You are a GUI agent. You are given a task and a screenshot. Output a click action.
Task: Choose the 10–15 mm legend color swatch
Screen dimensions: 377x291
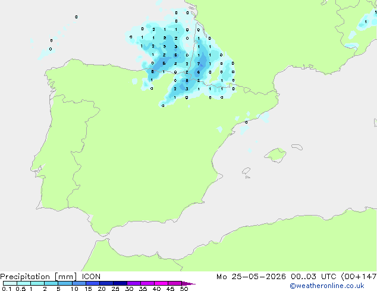click(78, 283)
